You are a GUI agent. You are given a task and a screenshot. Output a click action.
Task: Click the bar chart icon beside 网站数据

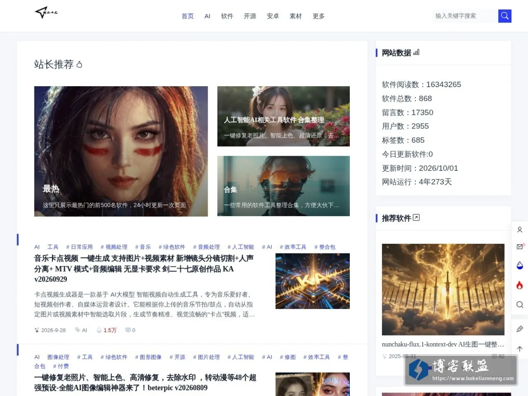(416, 52)
